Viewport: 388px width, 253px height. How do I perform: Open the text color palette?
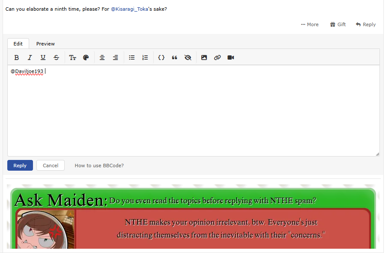coord(86,57)
